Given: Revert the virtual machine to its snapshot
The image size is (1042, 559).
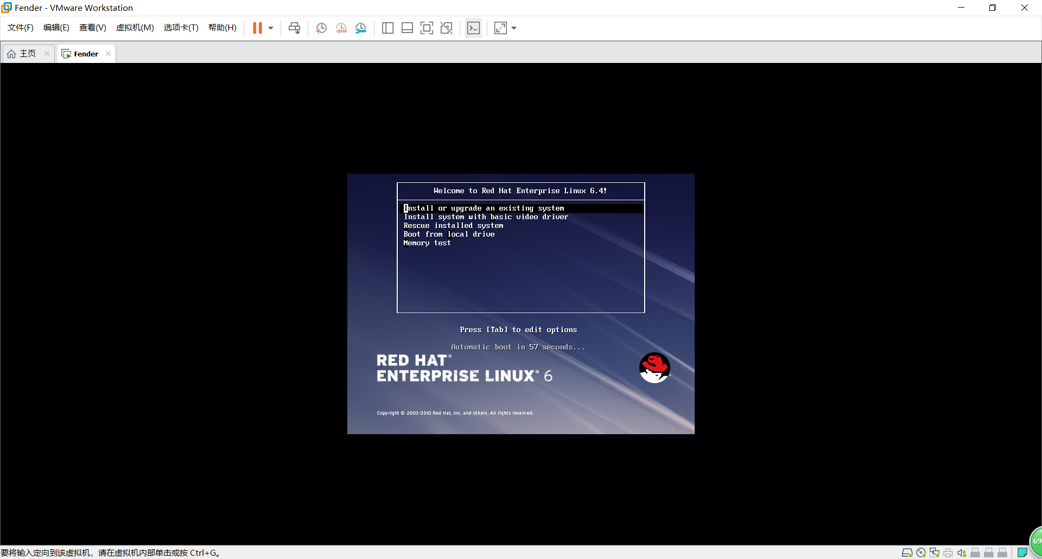Looking at the screenshot, I should point(341,28).
